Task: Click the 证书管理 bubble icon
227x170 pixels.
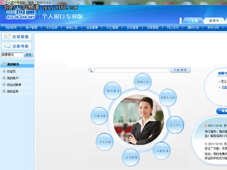Action: [131, 157]
